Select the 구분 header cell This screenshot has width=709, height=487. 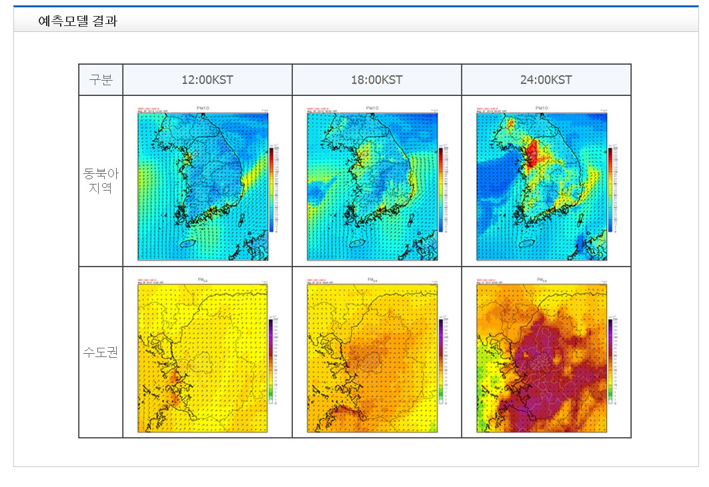pos(101,80)
